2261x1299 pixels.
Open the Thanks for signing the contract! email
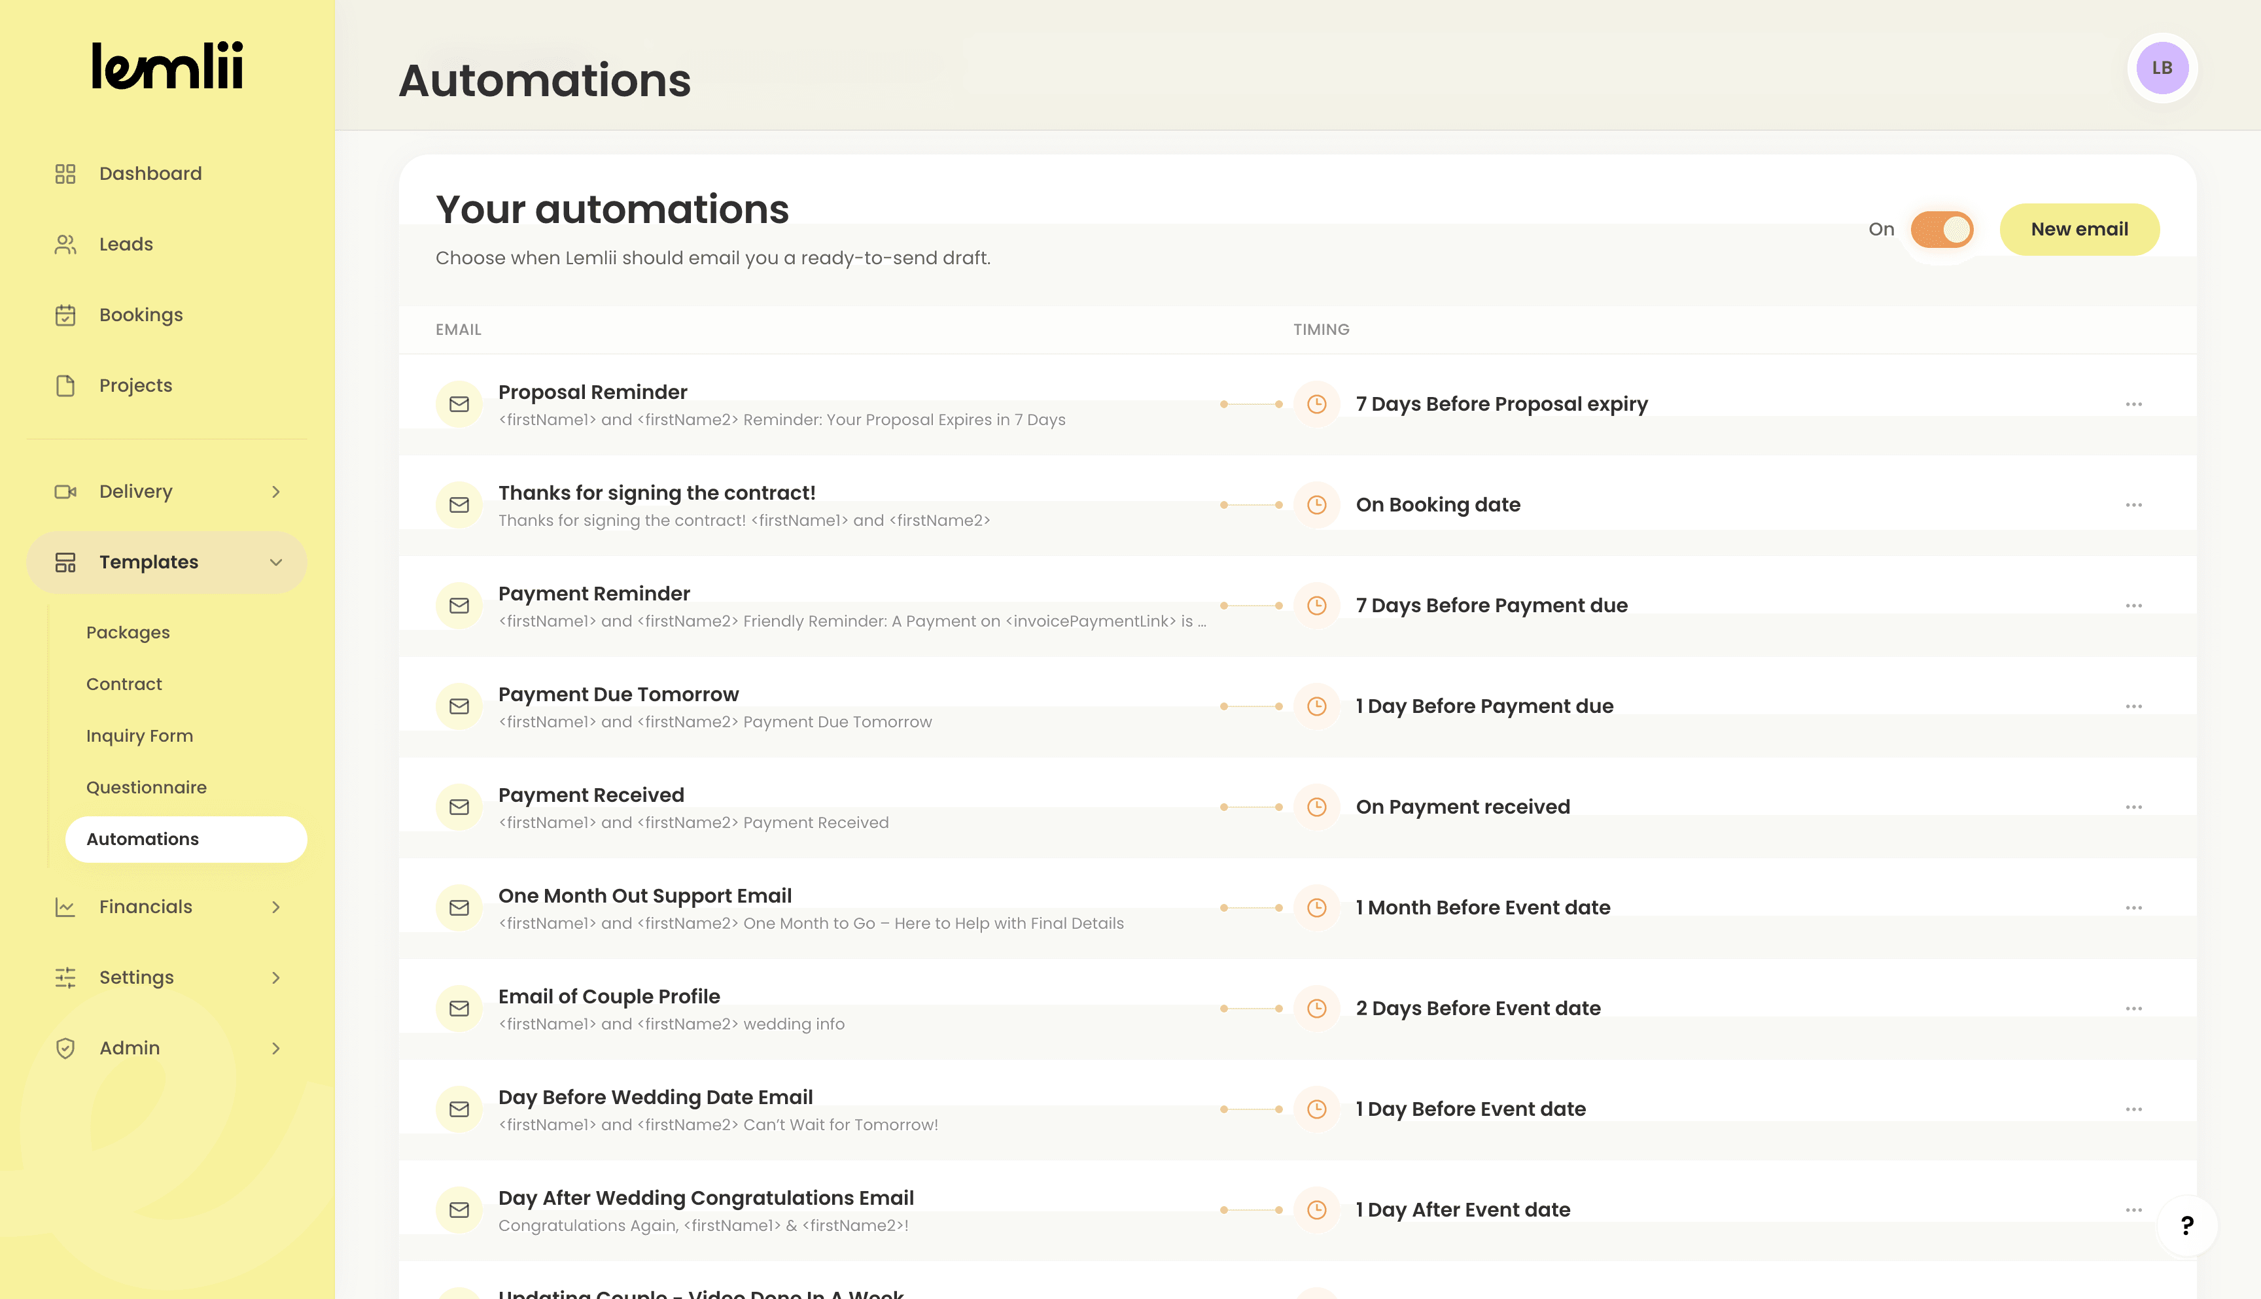click(x=656, y=493)
